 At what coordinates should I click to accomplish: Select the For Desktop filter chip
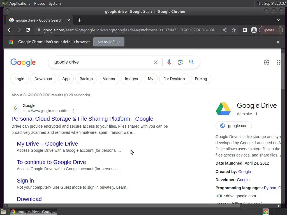pyautogui.click(x=174, y=79)
